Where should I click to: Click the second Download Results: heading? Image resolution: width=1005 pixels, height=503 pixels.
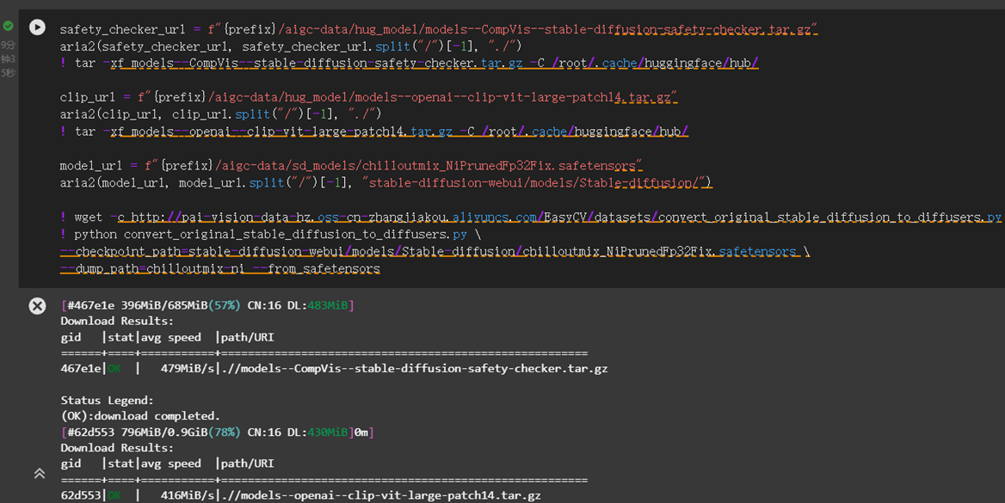[117, 448]
